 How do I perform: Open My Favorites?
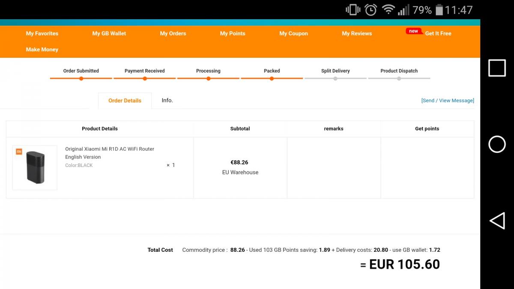coord(42,33)
